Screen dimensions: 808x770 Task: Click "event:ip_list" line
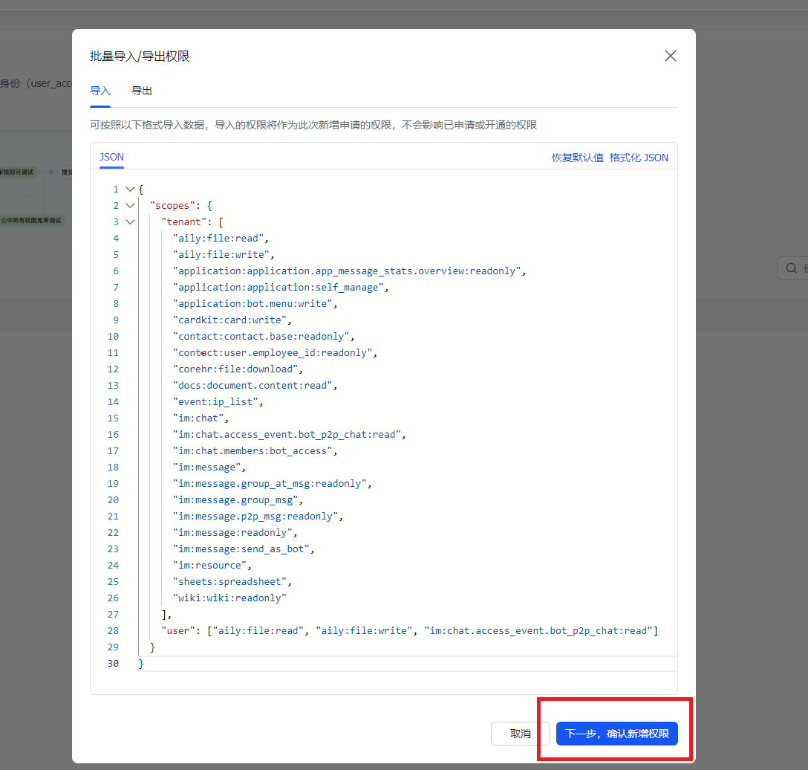coord(218,402)
